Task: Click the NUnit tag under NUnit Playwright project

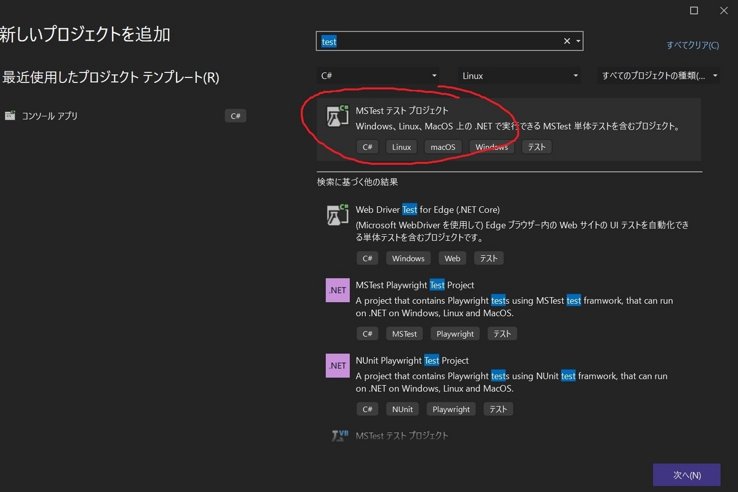Action: tap(403, 409)
